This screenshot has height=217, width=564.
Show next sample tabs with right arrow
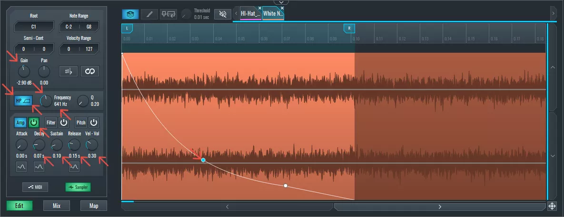(x=553, y=14)
